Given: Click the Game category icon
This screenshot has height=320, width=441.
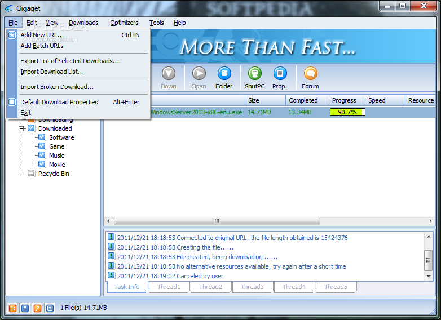Looking at the screenshot, I should pos(42,146).
